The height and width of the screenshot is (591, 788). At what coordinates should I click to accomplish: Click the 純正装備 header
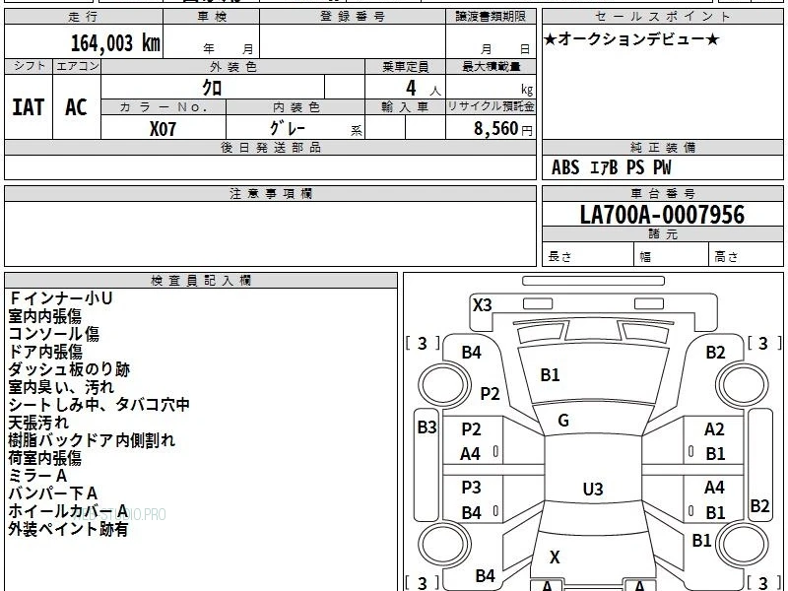click(x=662, y=147)
